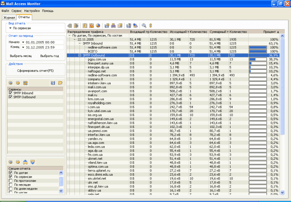Click the forward arrow icon in report toolbar

76,26
